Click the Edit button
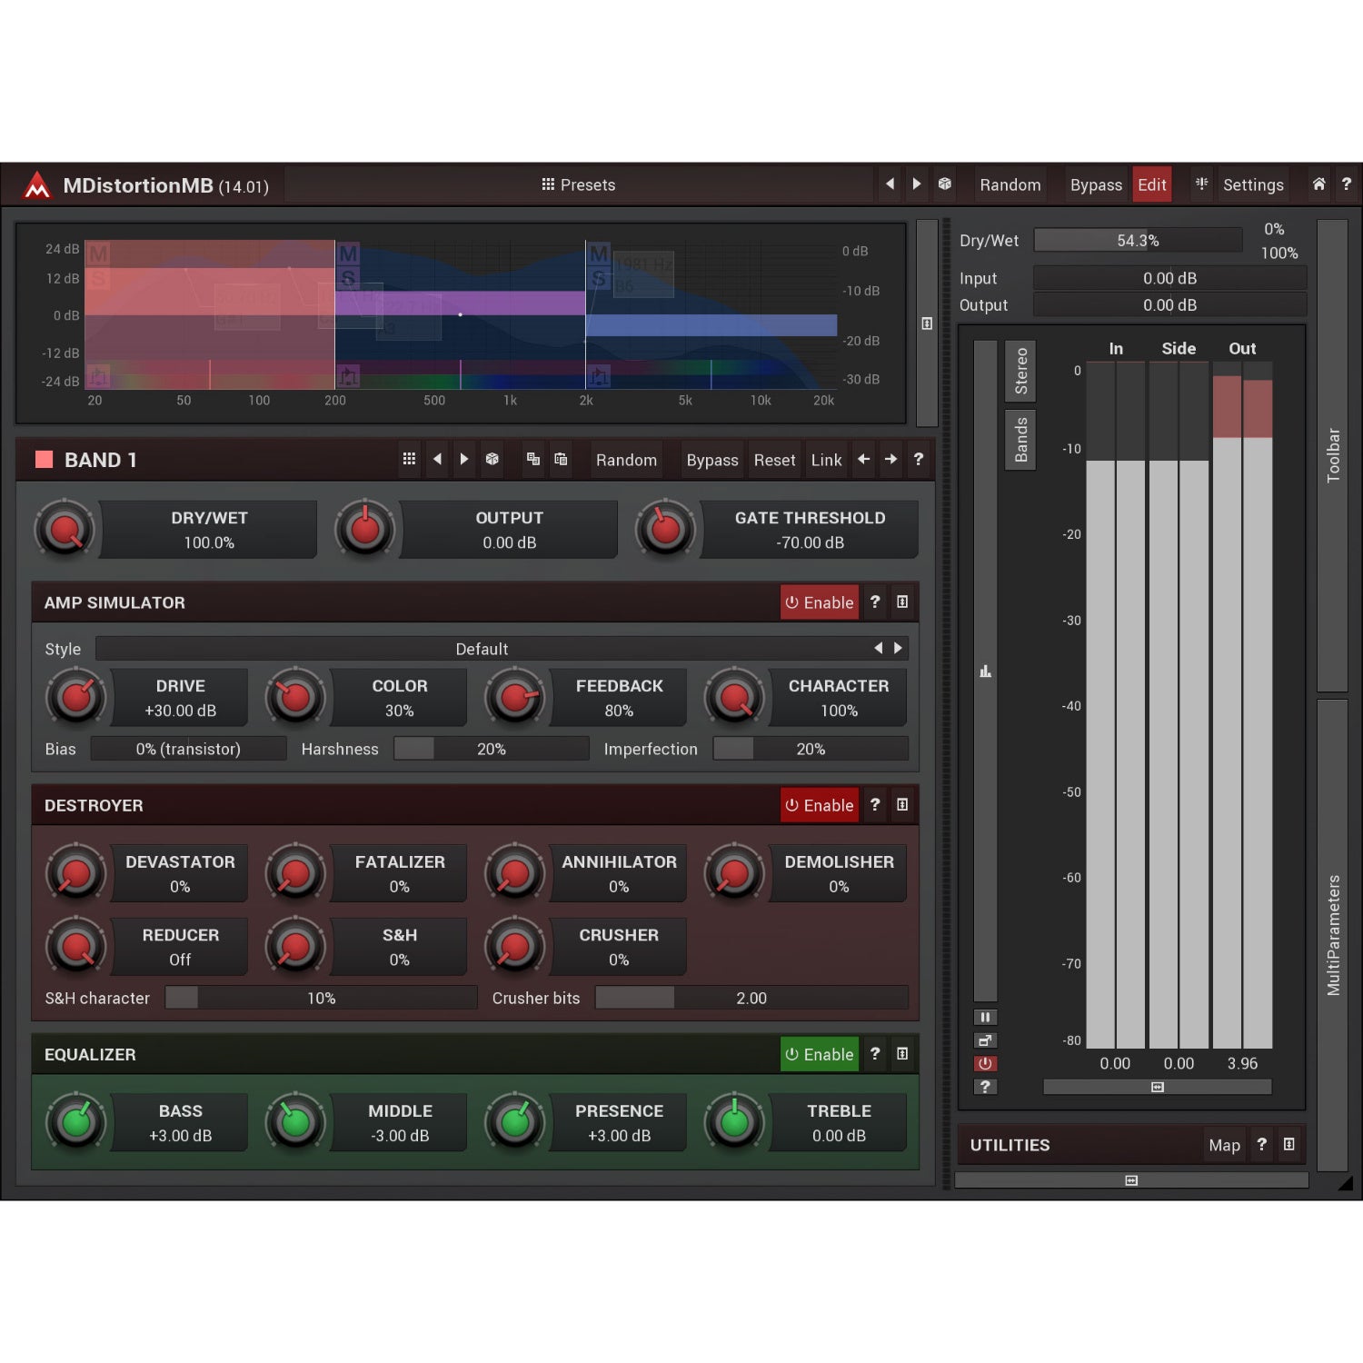 pos(1152,184)
